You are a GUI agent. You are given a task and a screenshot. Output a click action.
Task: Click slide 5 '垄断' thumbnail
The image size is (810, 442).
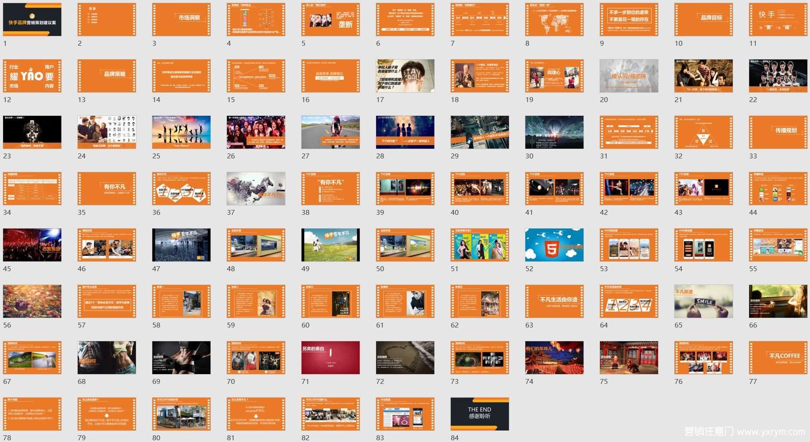coord(330,20)
